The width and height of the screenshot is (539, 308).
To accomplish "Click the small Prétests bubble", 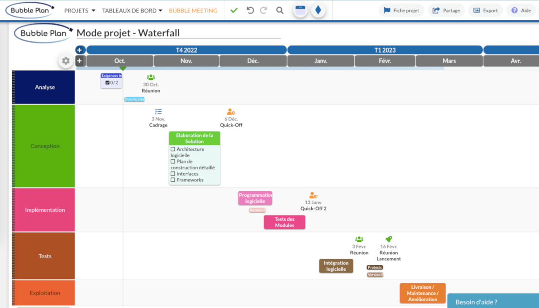I will (375, 267).
